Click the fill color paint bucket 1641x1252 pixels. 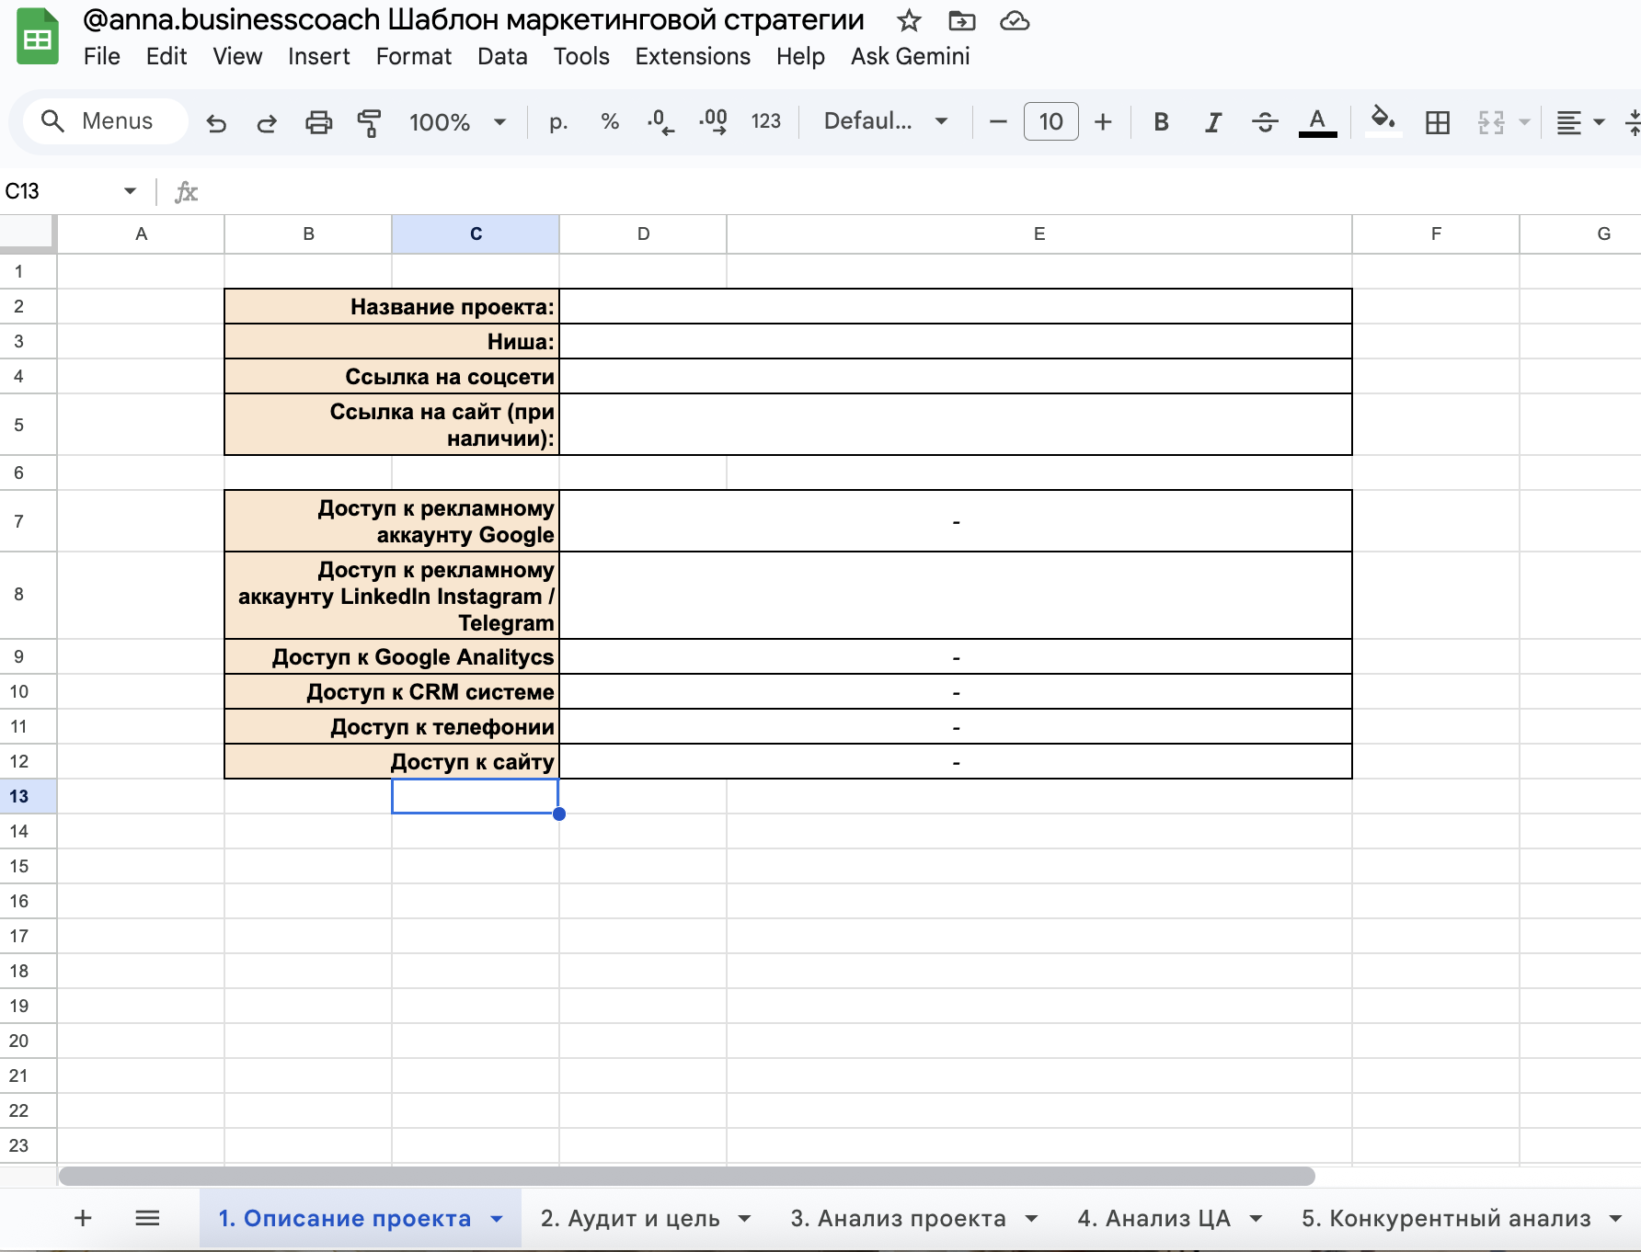pyautogui.click(x=1383, y=120)
